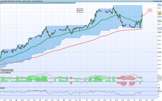Viewport: 162px width, 101px height.
Task: Click the candlestick icon beside the chart title
Action: pos(1,1)
